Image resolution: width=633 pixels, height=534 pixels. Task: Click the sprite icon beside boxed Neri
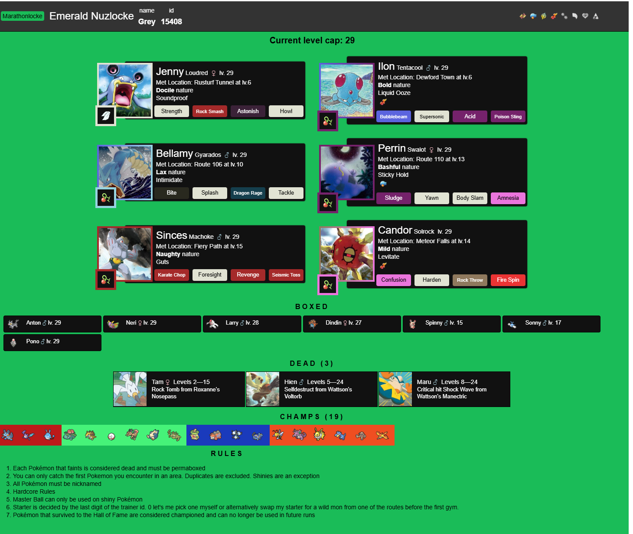coord(113,324)
